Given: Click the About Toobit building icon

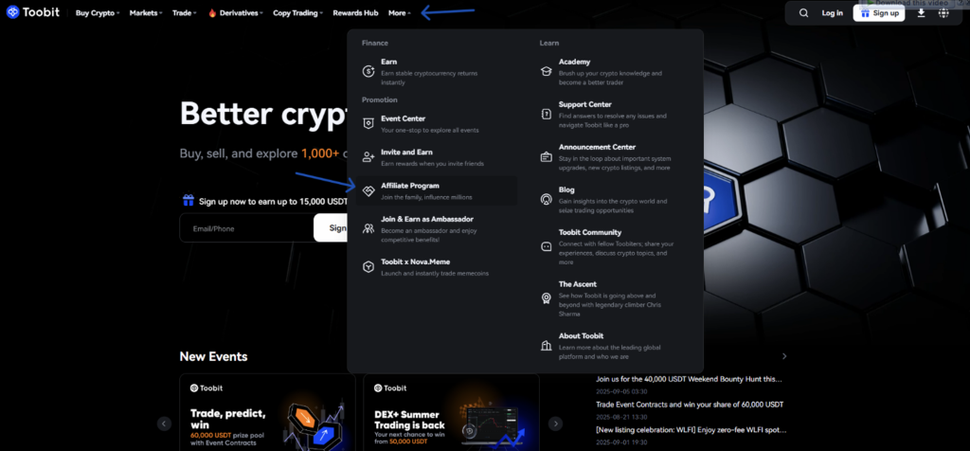Looking at the screenshot, I should click(547, 345).
